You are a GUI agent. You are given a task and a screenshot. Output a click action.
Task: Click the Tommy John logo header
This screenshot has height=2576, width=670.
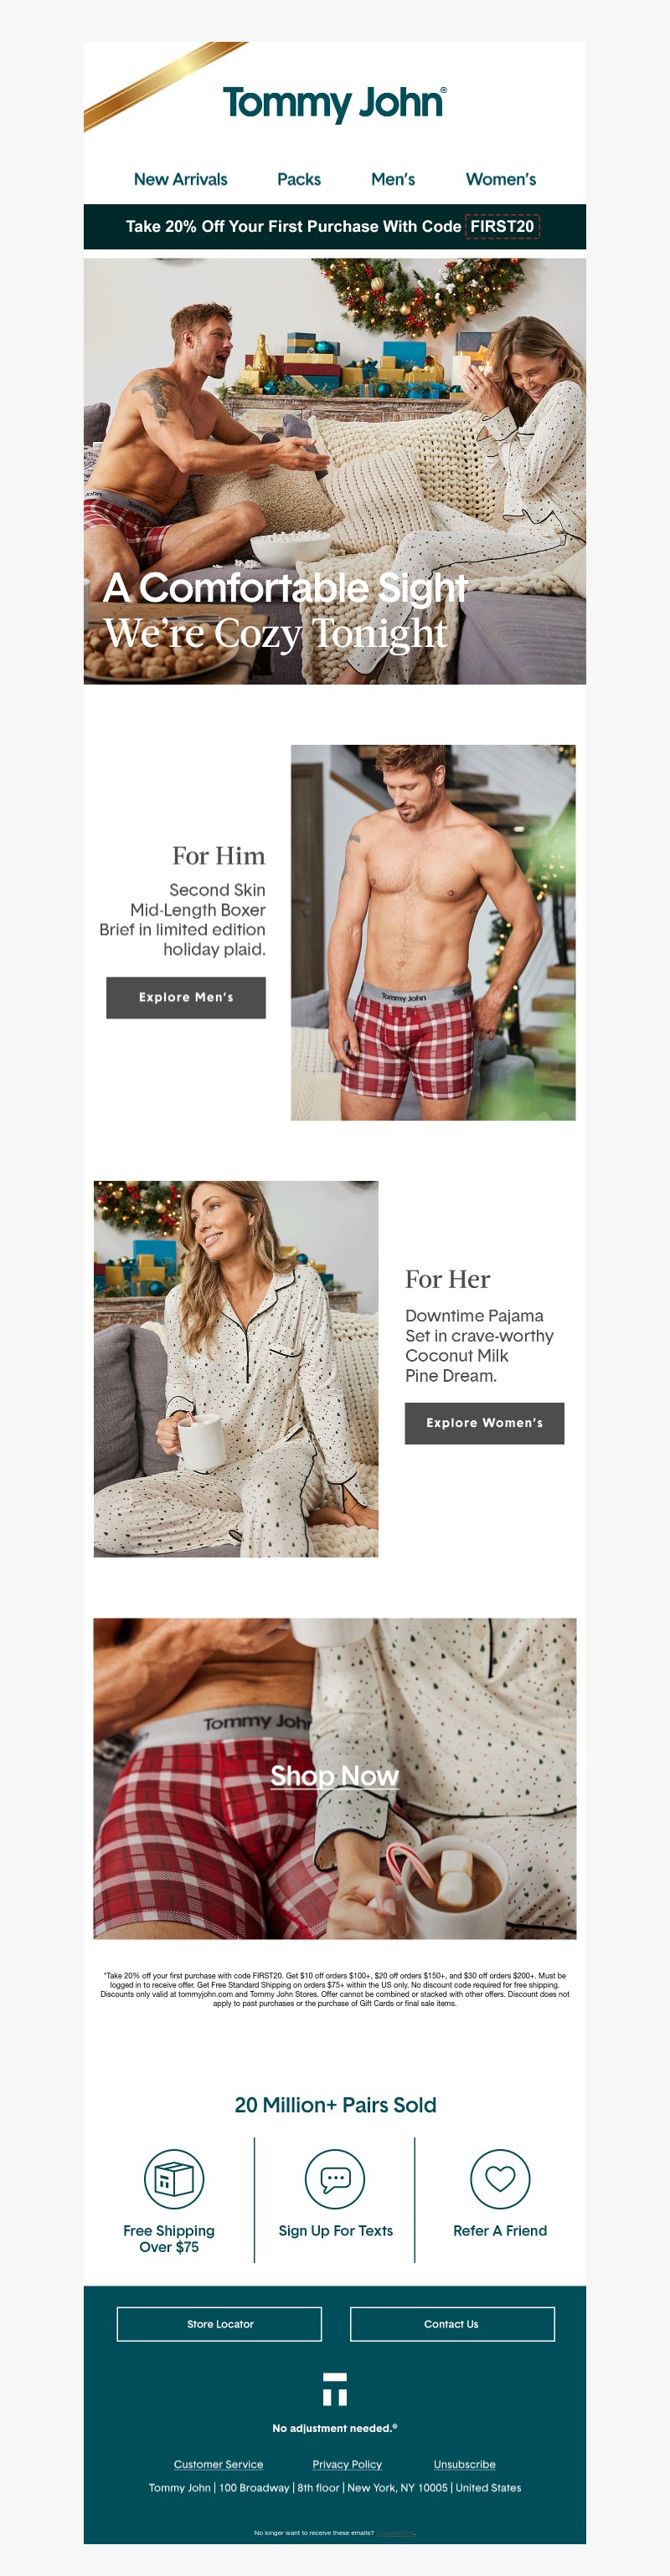click(334, 103)
